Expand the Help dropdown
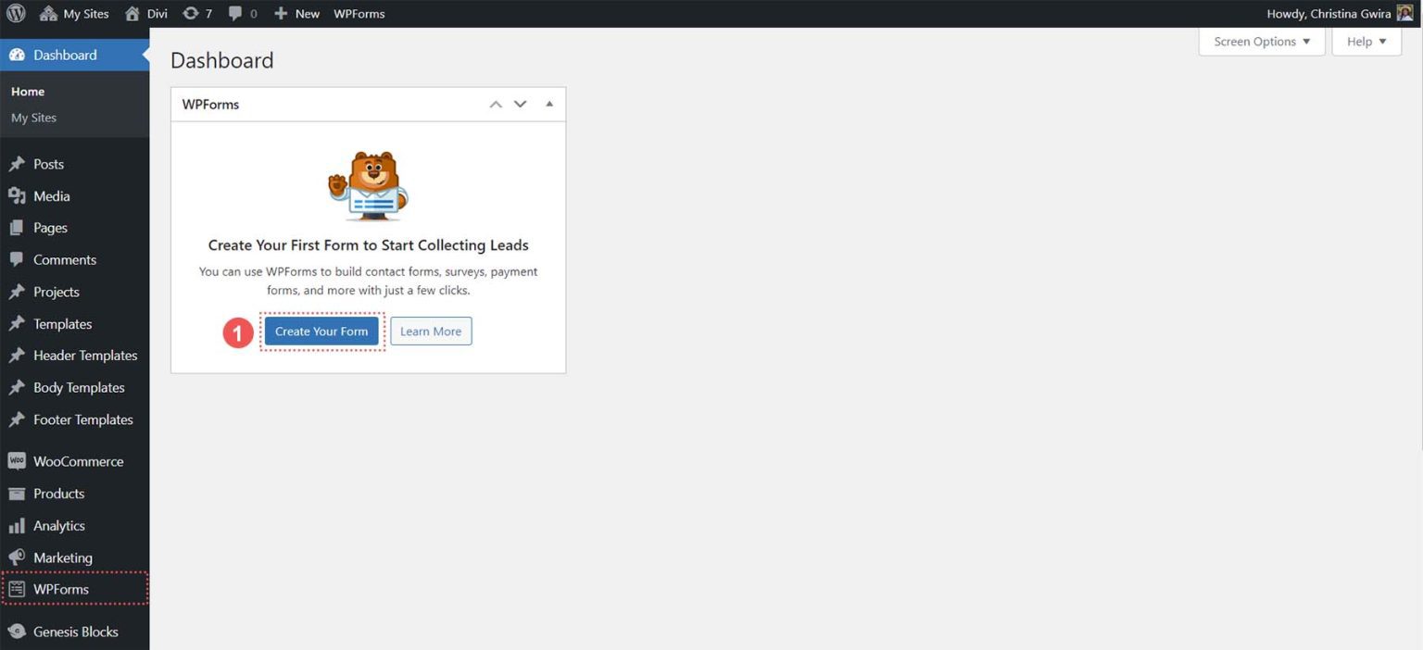 click(x=1365, y=41)
